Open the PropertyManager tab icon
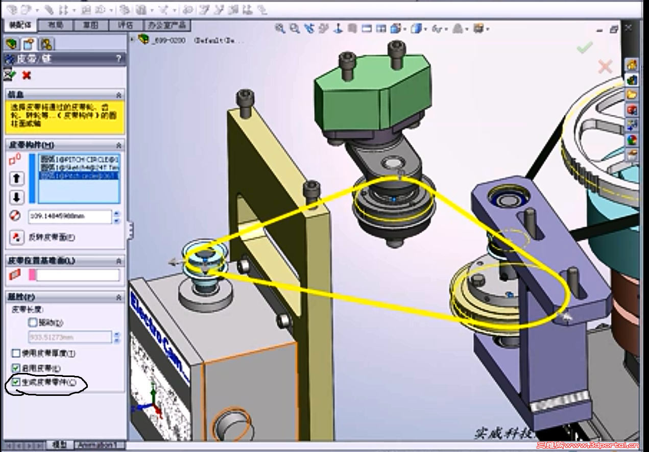 (29, 44)
